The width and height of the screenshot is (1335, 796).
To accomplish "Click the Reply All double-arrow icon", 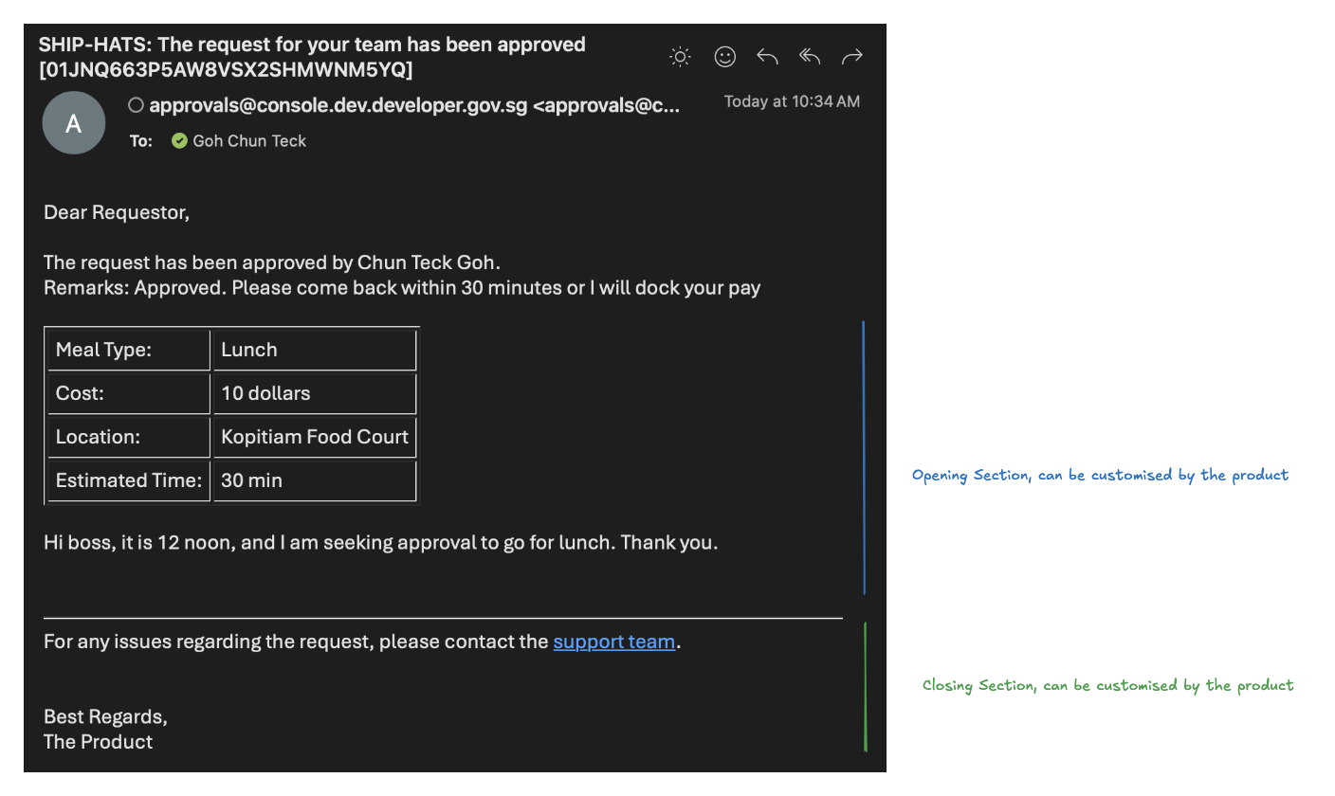I will [x=810, y=57].
